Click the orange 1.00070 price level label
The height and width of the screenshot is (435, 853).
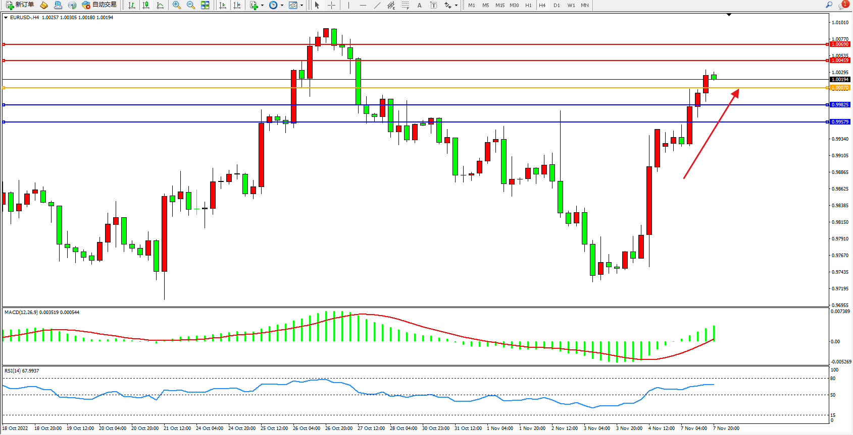tap(840, 88)
